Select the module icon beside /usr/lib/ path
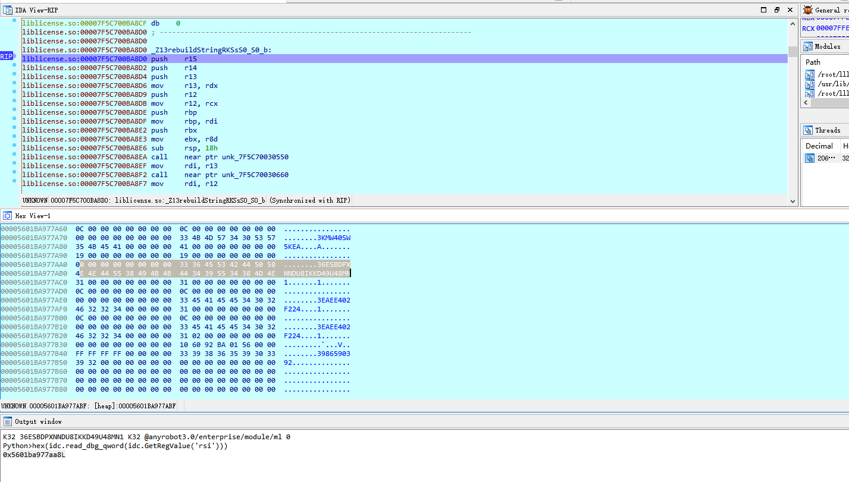This screenshot has width=849, height=482. pyautogui.click(x=809, y=84)
